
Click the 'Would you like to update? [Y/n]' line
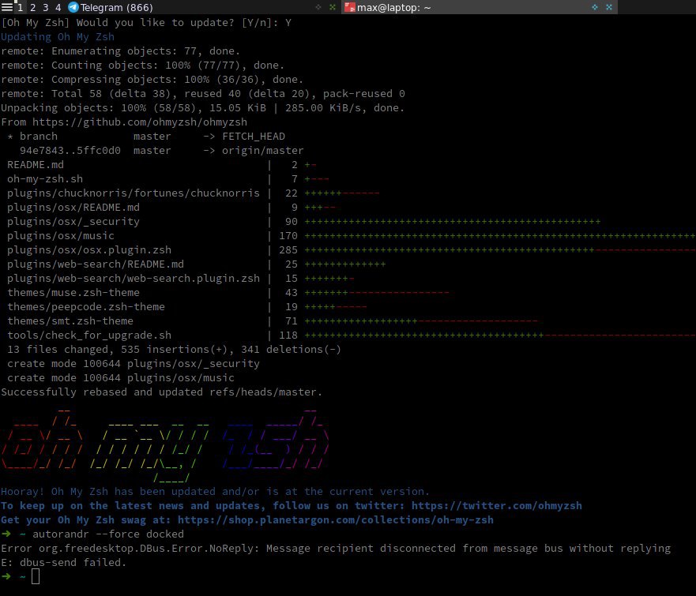pos(146,23)
